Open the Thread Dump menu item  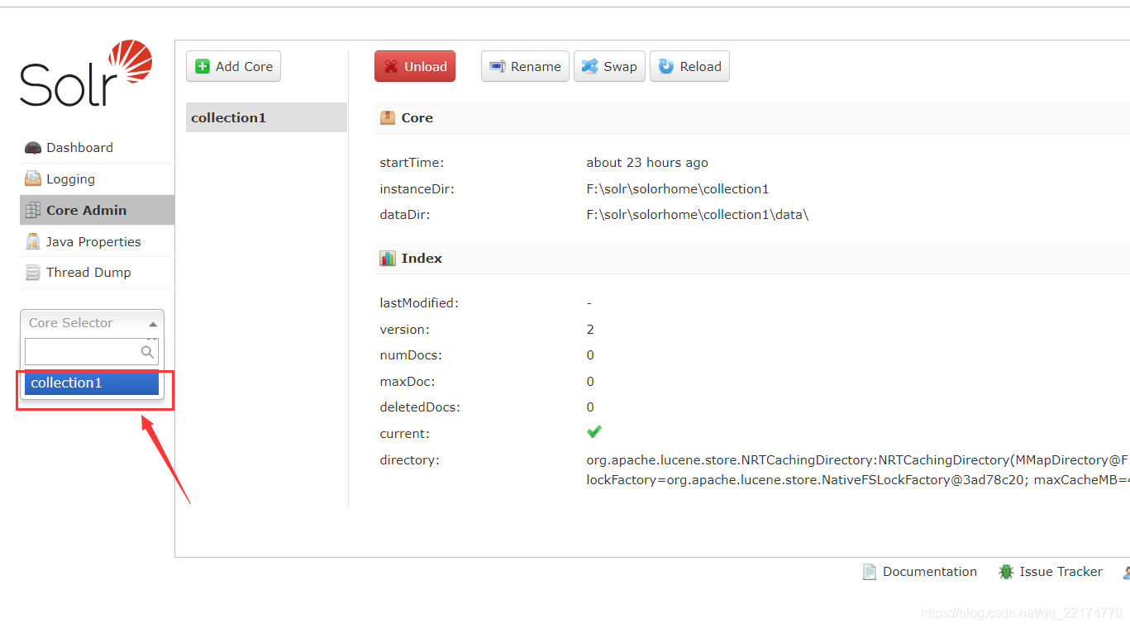click(97, 273)
